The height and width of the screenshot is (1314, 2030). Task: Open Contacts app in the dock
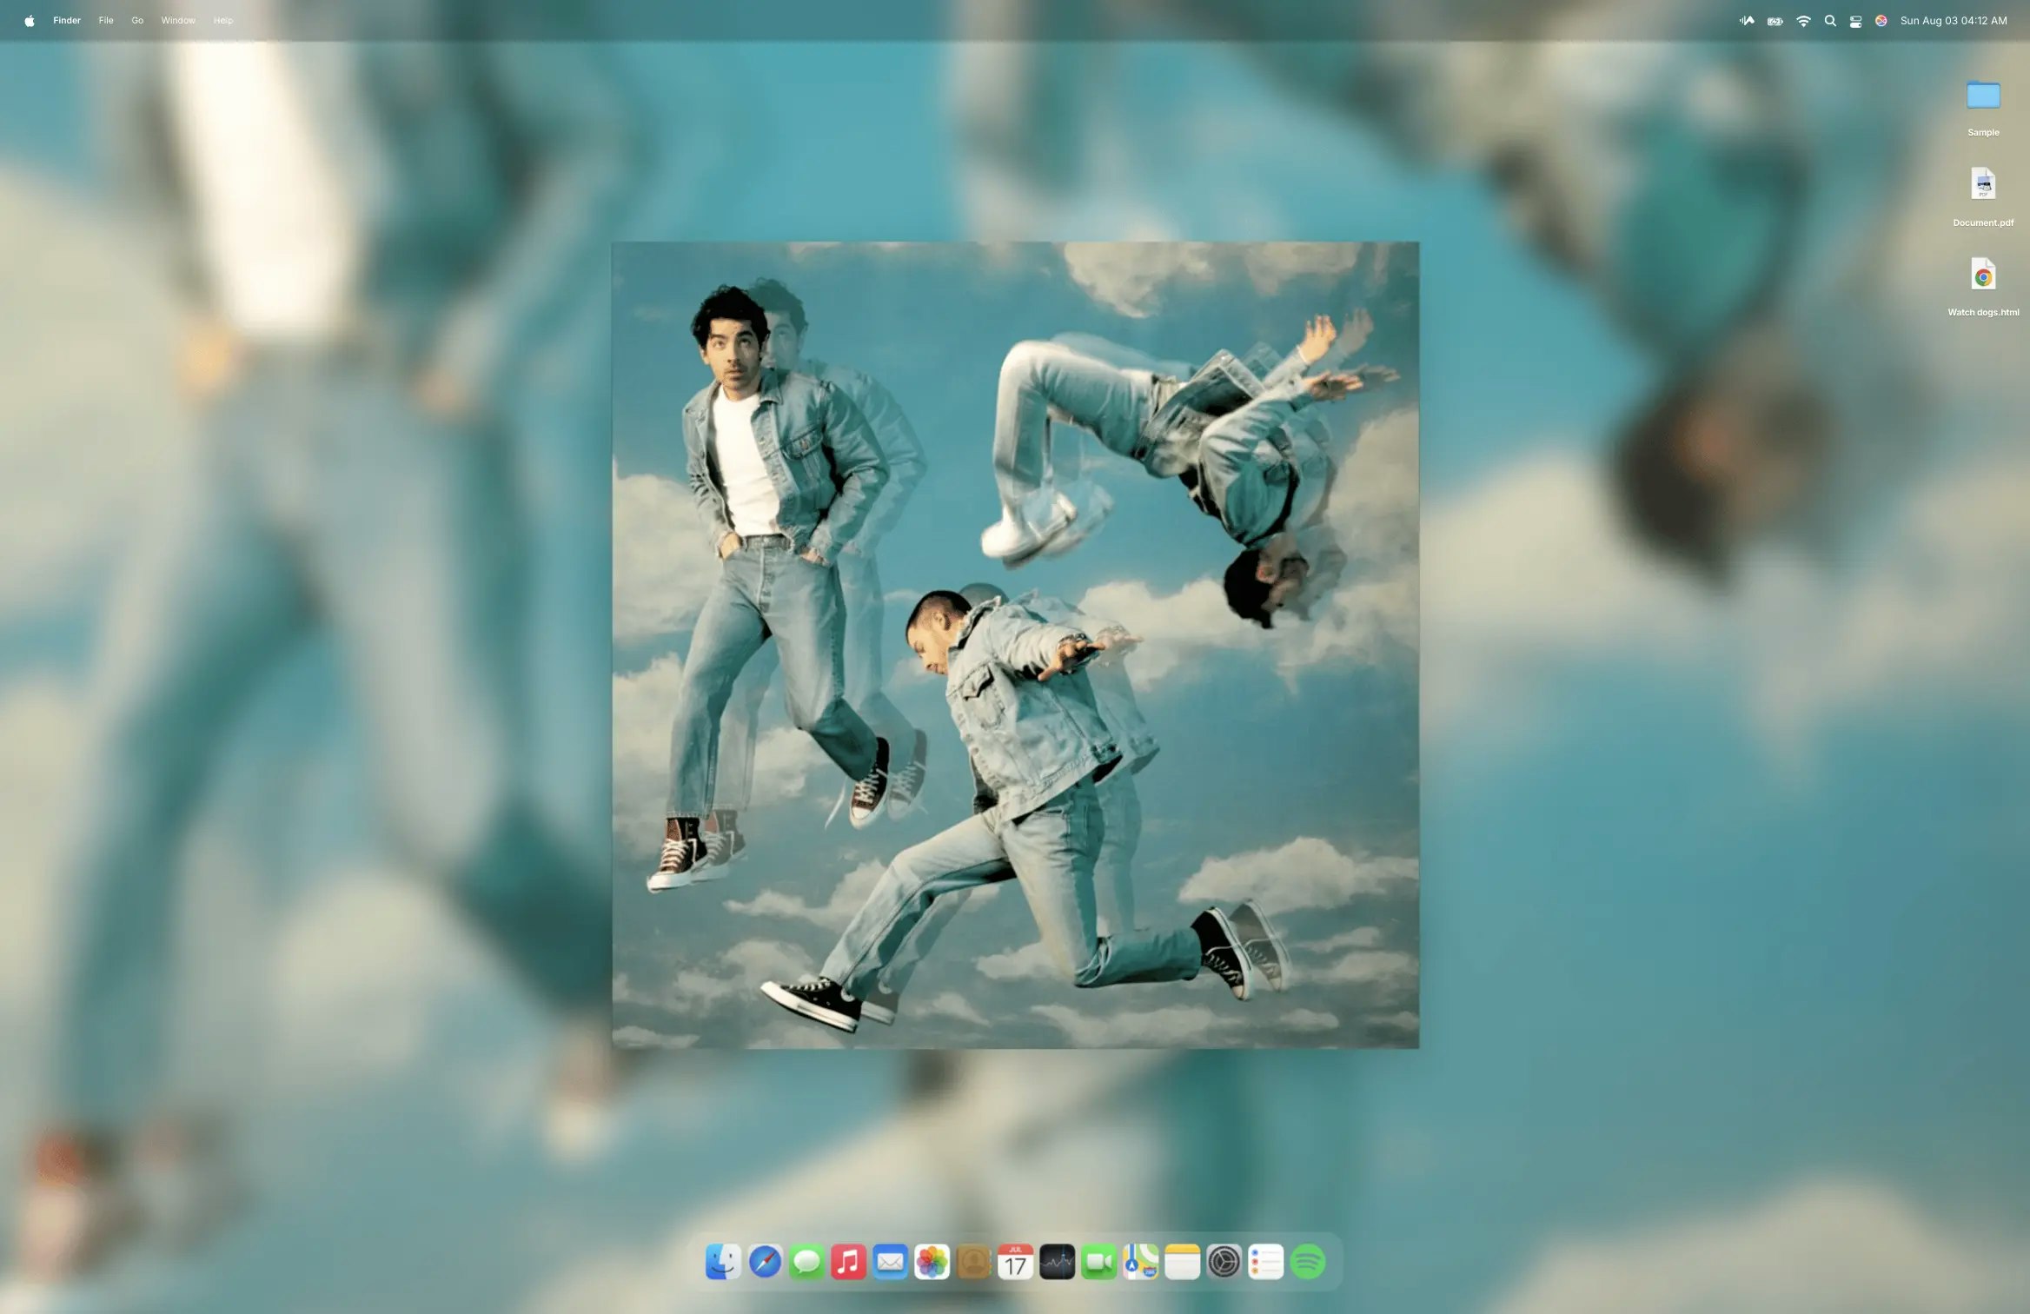point(973,1262)
